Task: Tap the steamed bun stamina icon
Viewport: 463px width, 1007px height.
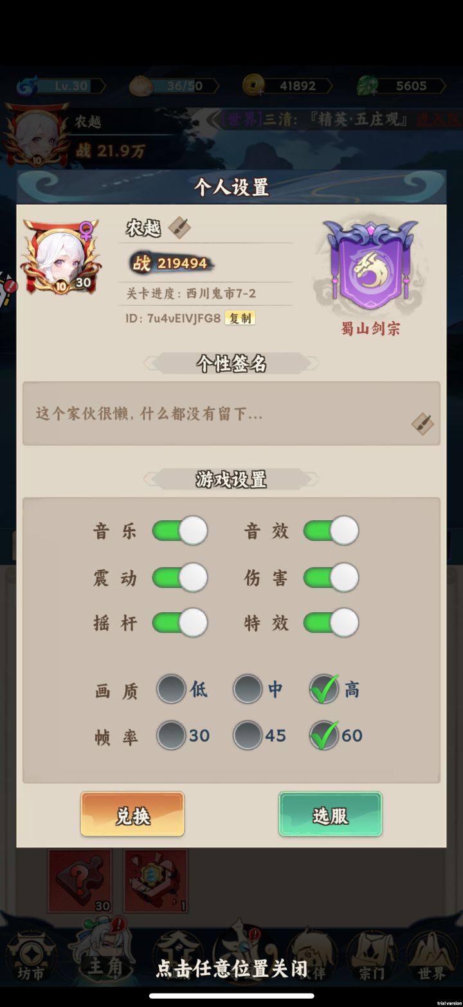Action: point(141,86)
